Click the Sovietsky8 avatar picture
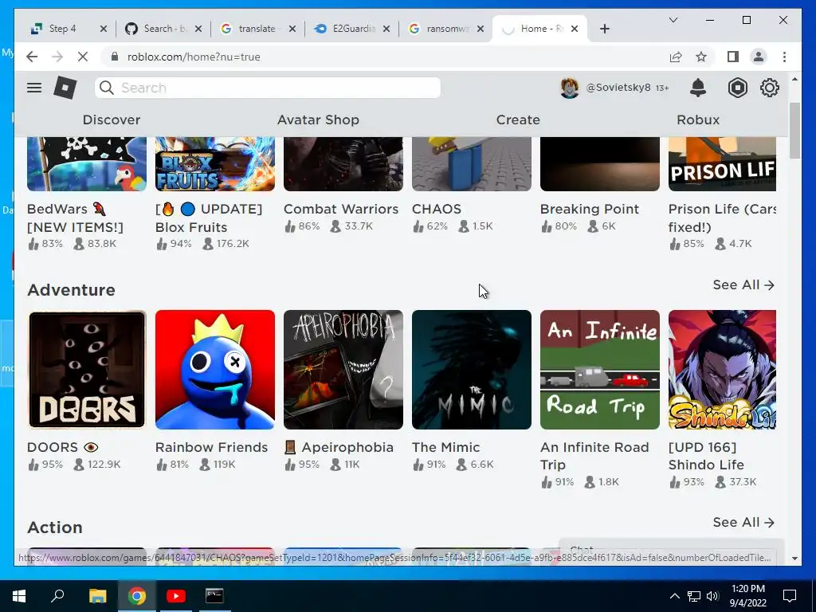816x612 pixels. (569, 88)
